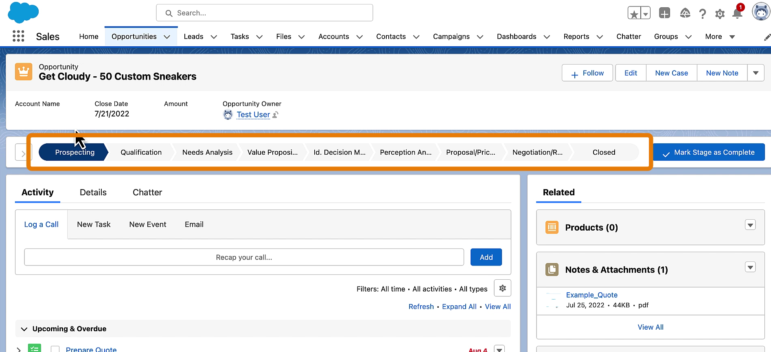Click Mark Stage as Complete button

tap(709, 153)
